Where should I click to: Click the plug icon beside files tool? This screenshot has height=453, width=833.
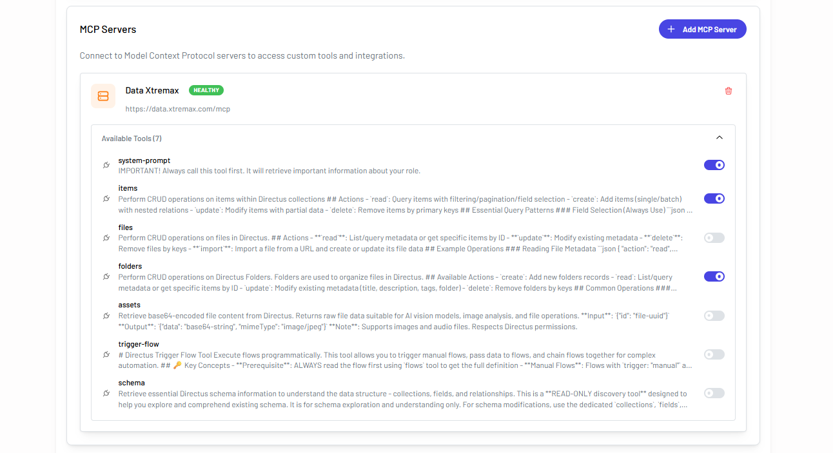coord(106,238)
